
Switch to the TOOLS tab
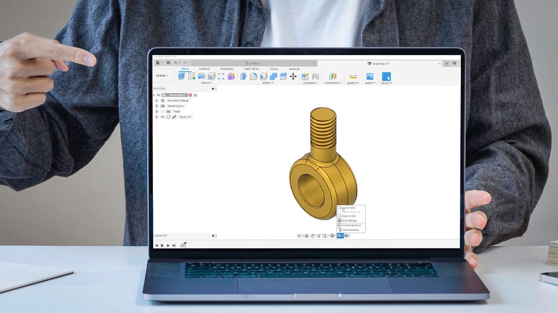(x=274, y=69)
